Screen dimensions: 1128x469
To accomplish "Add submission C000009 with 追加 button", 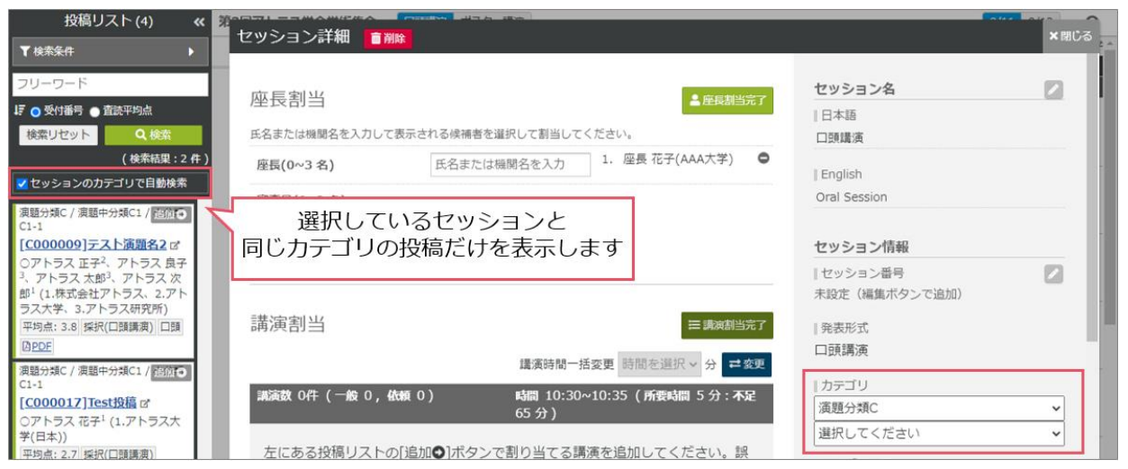I will point(170,214).
